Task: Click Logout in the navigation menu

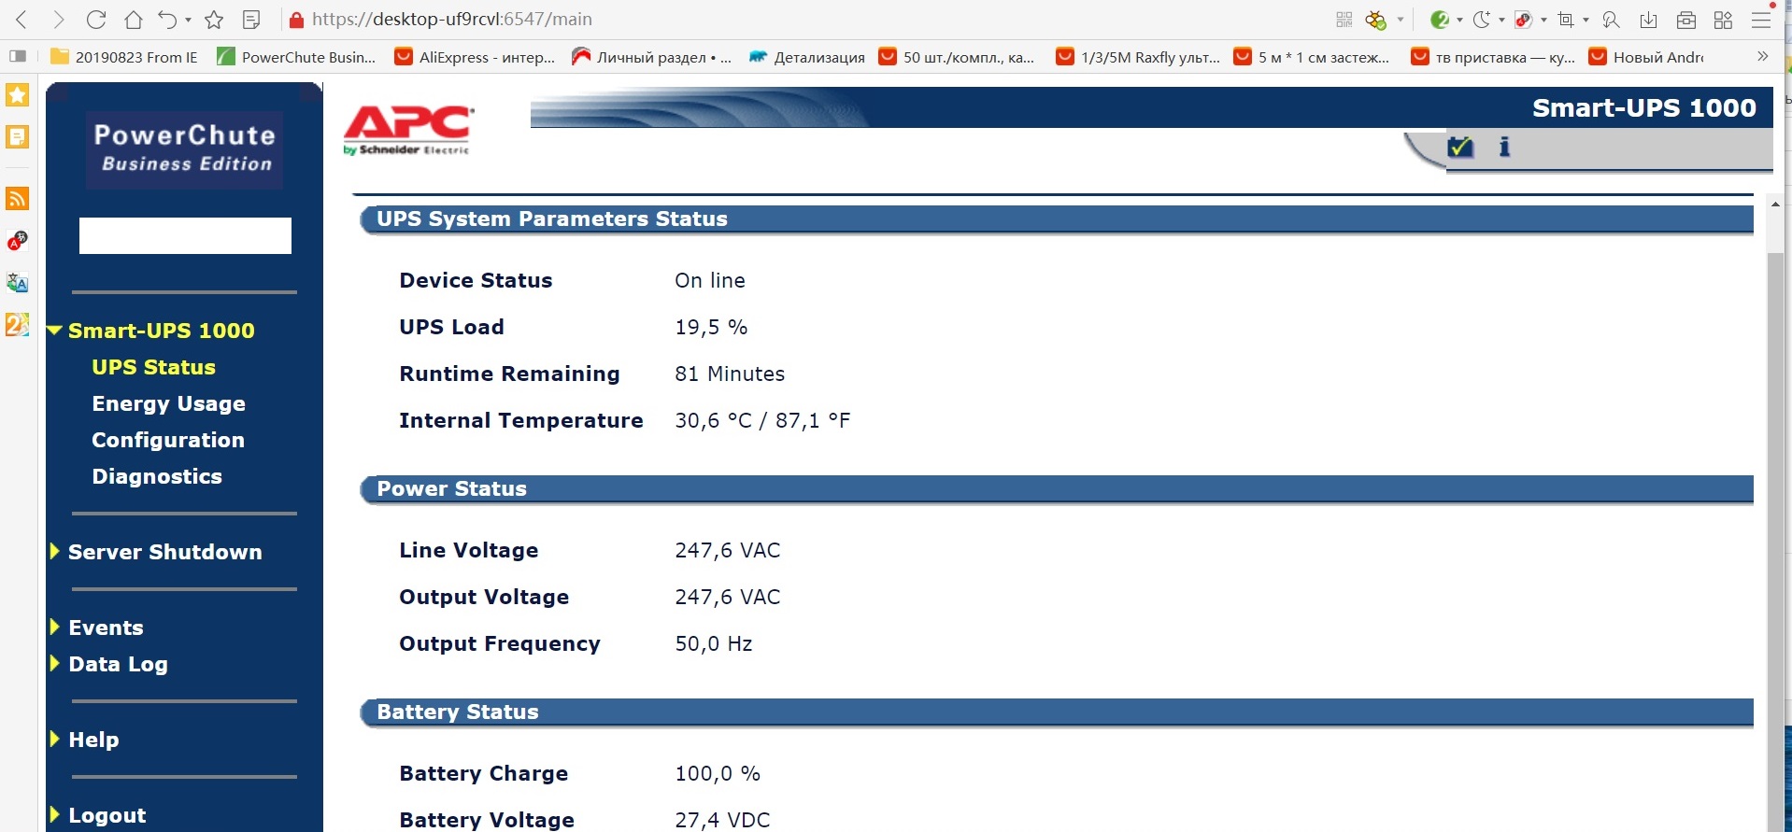Action: pos(107,815)
